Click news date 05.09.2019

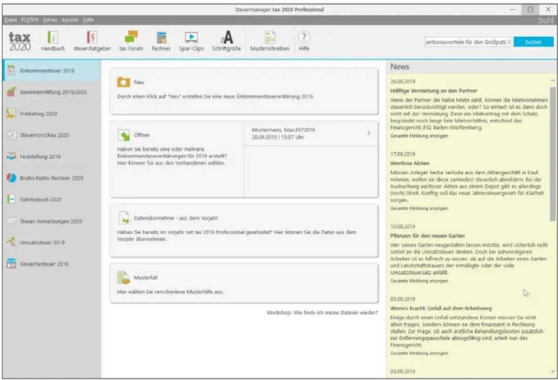402,299
